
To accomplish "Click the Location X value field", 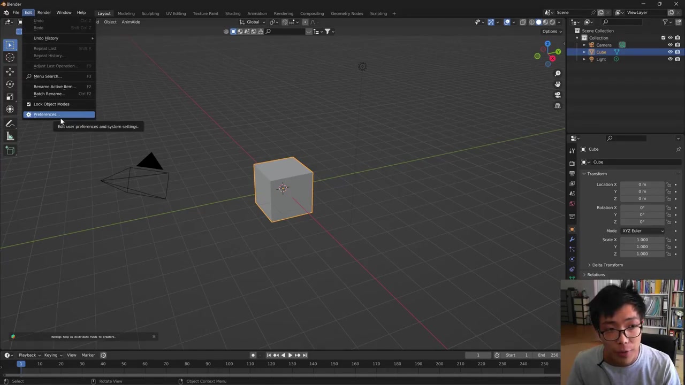I will coord(642,184).
